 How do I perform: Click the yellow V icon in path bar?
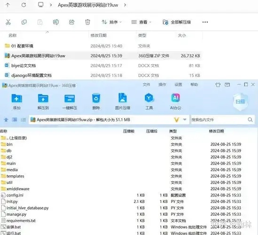tap(177, 120)
